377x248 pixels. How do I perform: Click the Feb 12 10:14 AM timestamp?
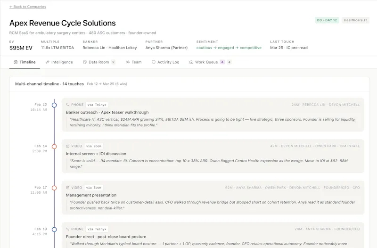click(x=39, y=107)
